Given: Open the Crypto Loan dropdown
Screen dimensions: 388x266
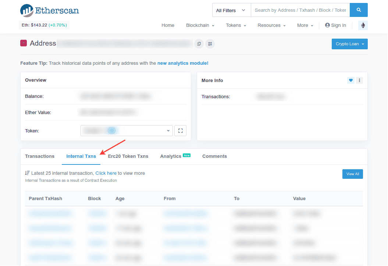Looking at the screenshot, I should (x=350, y=44).
